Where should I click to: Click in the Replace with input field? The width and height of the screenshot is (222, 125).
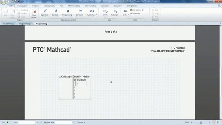pos(63,122)
